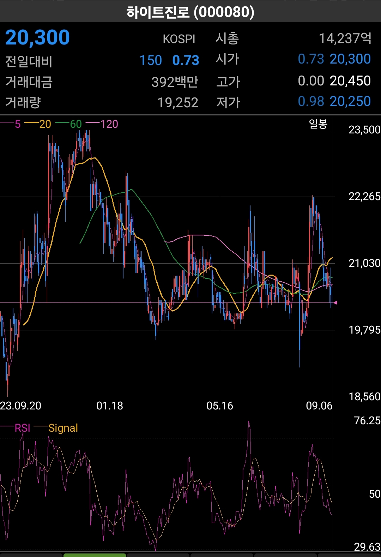Viewport: 381px width, 557px height.
Task: Tap the 저가 label
Action: click(228, 102)
